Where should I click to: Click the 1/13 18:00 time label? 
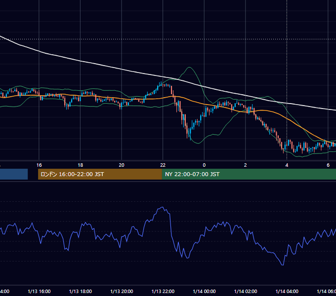(81, 291)
